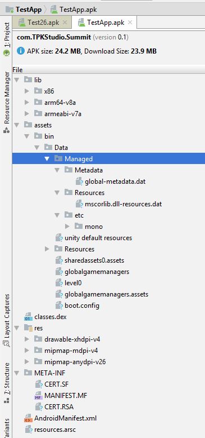This screenshot has height=438, width=205.
Task: Click the lib folder icon
Action: [28, 80]
